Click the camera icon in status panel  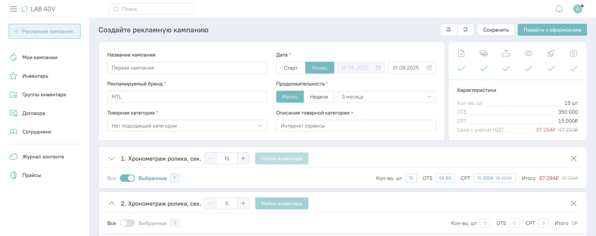pos(573,53)
